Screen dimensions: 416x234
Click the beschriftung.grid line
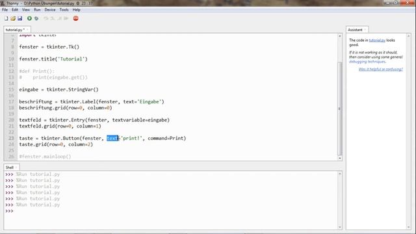66,108
